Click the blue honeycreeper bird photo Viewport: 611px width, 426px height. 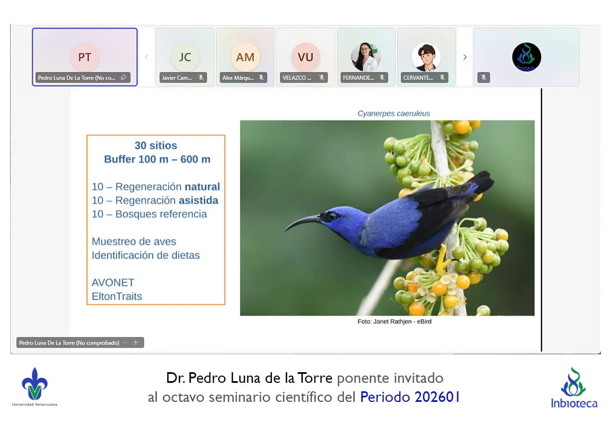click(387, 217)
